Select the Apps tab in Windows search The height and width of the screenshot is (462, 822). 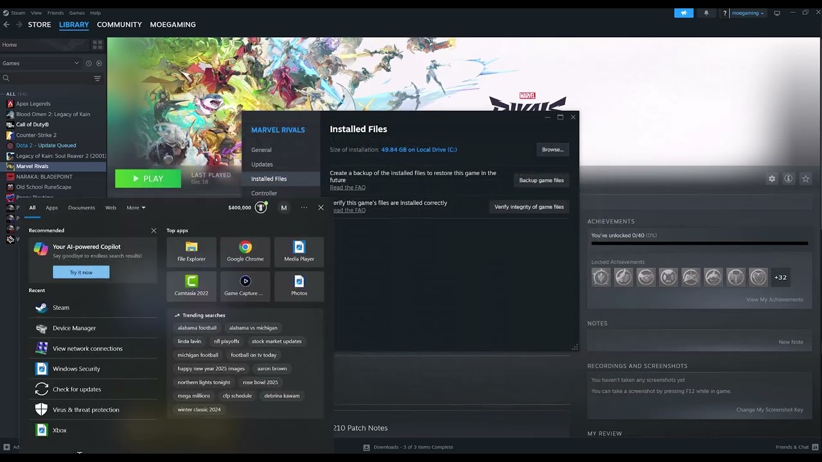click(51, 207)
